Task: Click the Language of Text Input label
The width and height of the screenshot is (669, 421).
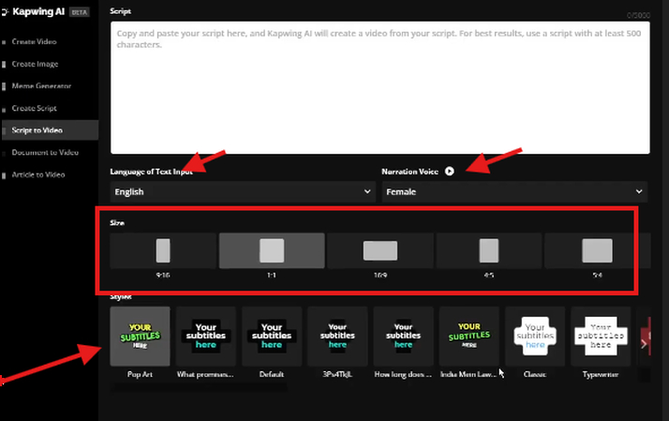Action: (x=151, y=172)
